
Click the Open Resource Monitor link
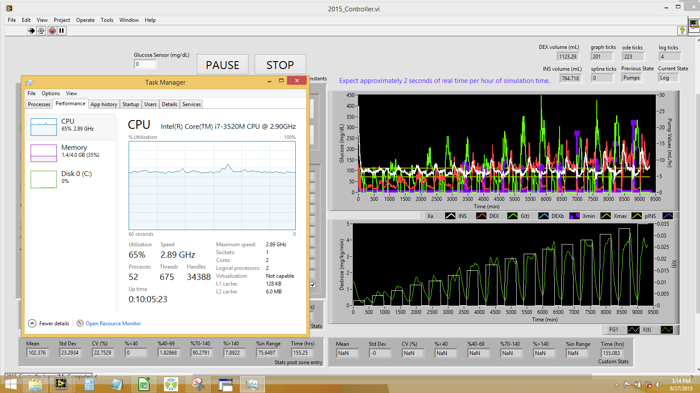(x=113, y=324)
